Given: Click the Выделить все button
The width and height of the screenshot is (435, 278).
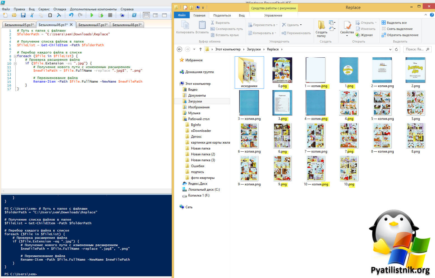Looking at the screenshot, I should coord(394,23).
